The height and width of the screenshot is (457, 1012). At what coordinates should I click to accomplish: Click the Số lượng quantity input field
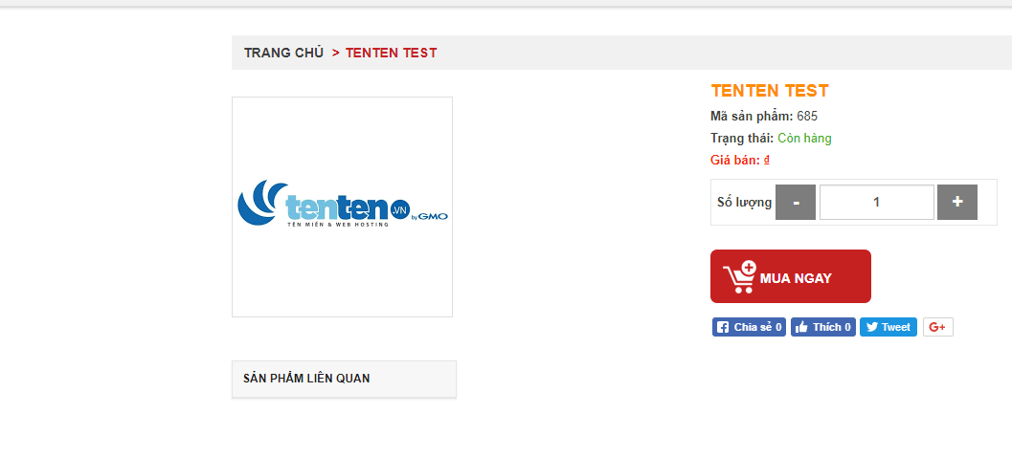[876, 203]
